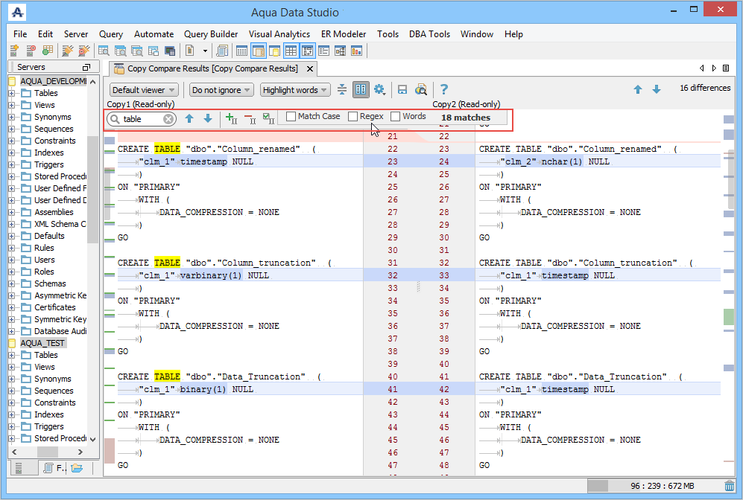Click the previous search match up arrow
743x500 pixels.
(x=189, y=118)
